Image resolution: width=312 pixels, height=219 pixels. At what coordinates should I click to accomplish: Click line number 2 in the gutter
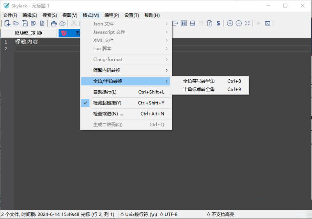pyautogui.click(x=6, y=49)
